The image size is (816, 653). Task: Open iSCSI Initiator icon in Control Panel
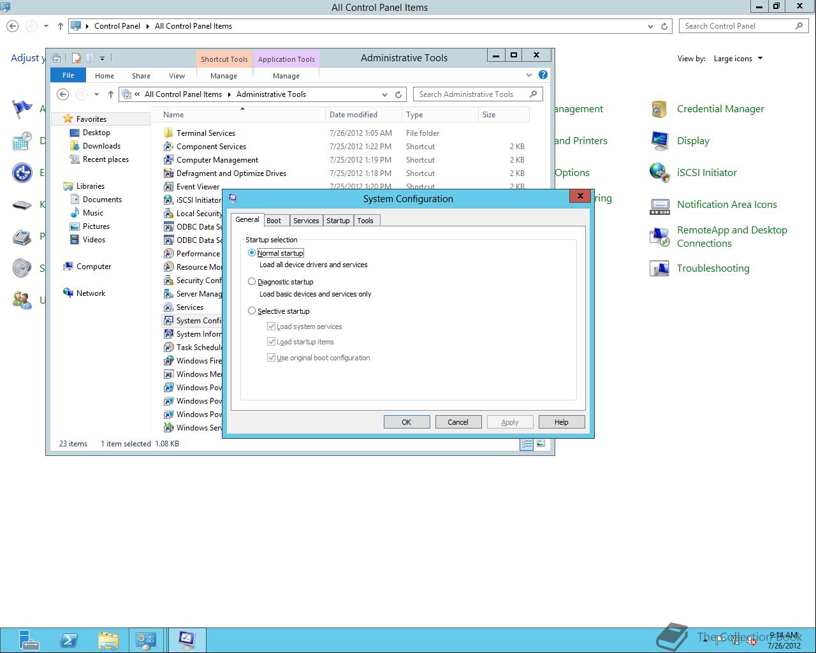(659, 173)
